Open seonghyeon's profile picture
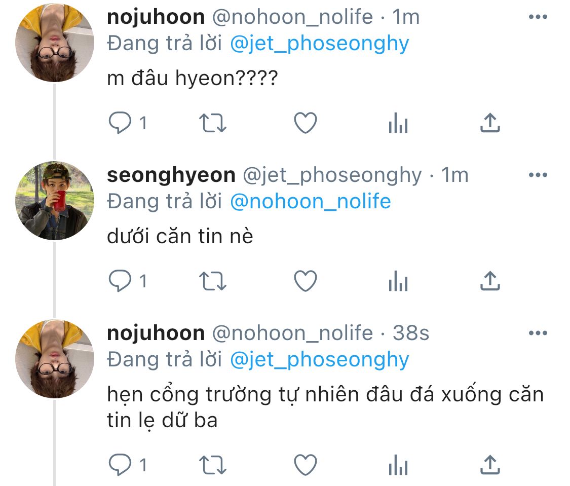The height and width of the screenshot is (486, 570). click(55, 201)
